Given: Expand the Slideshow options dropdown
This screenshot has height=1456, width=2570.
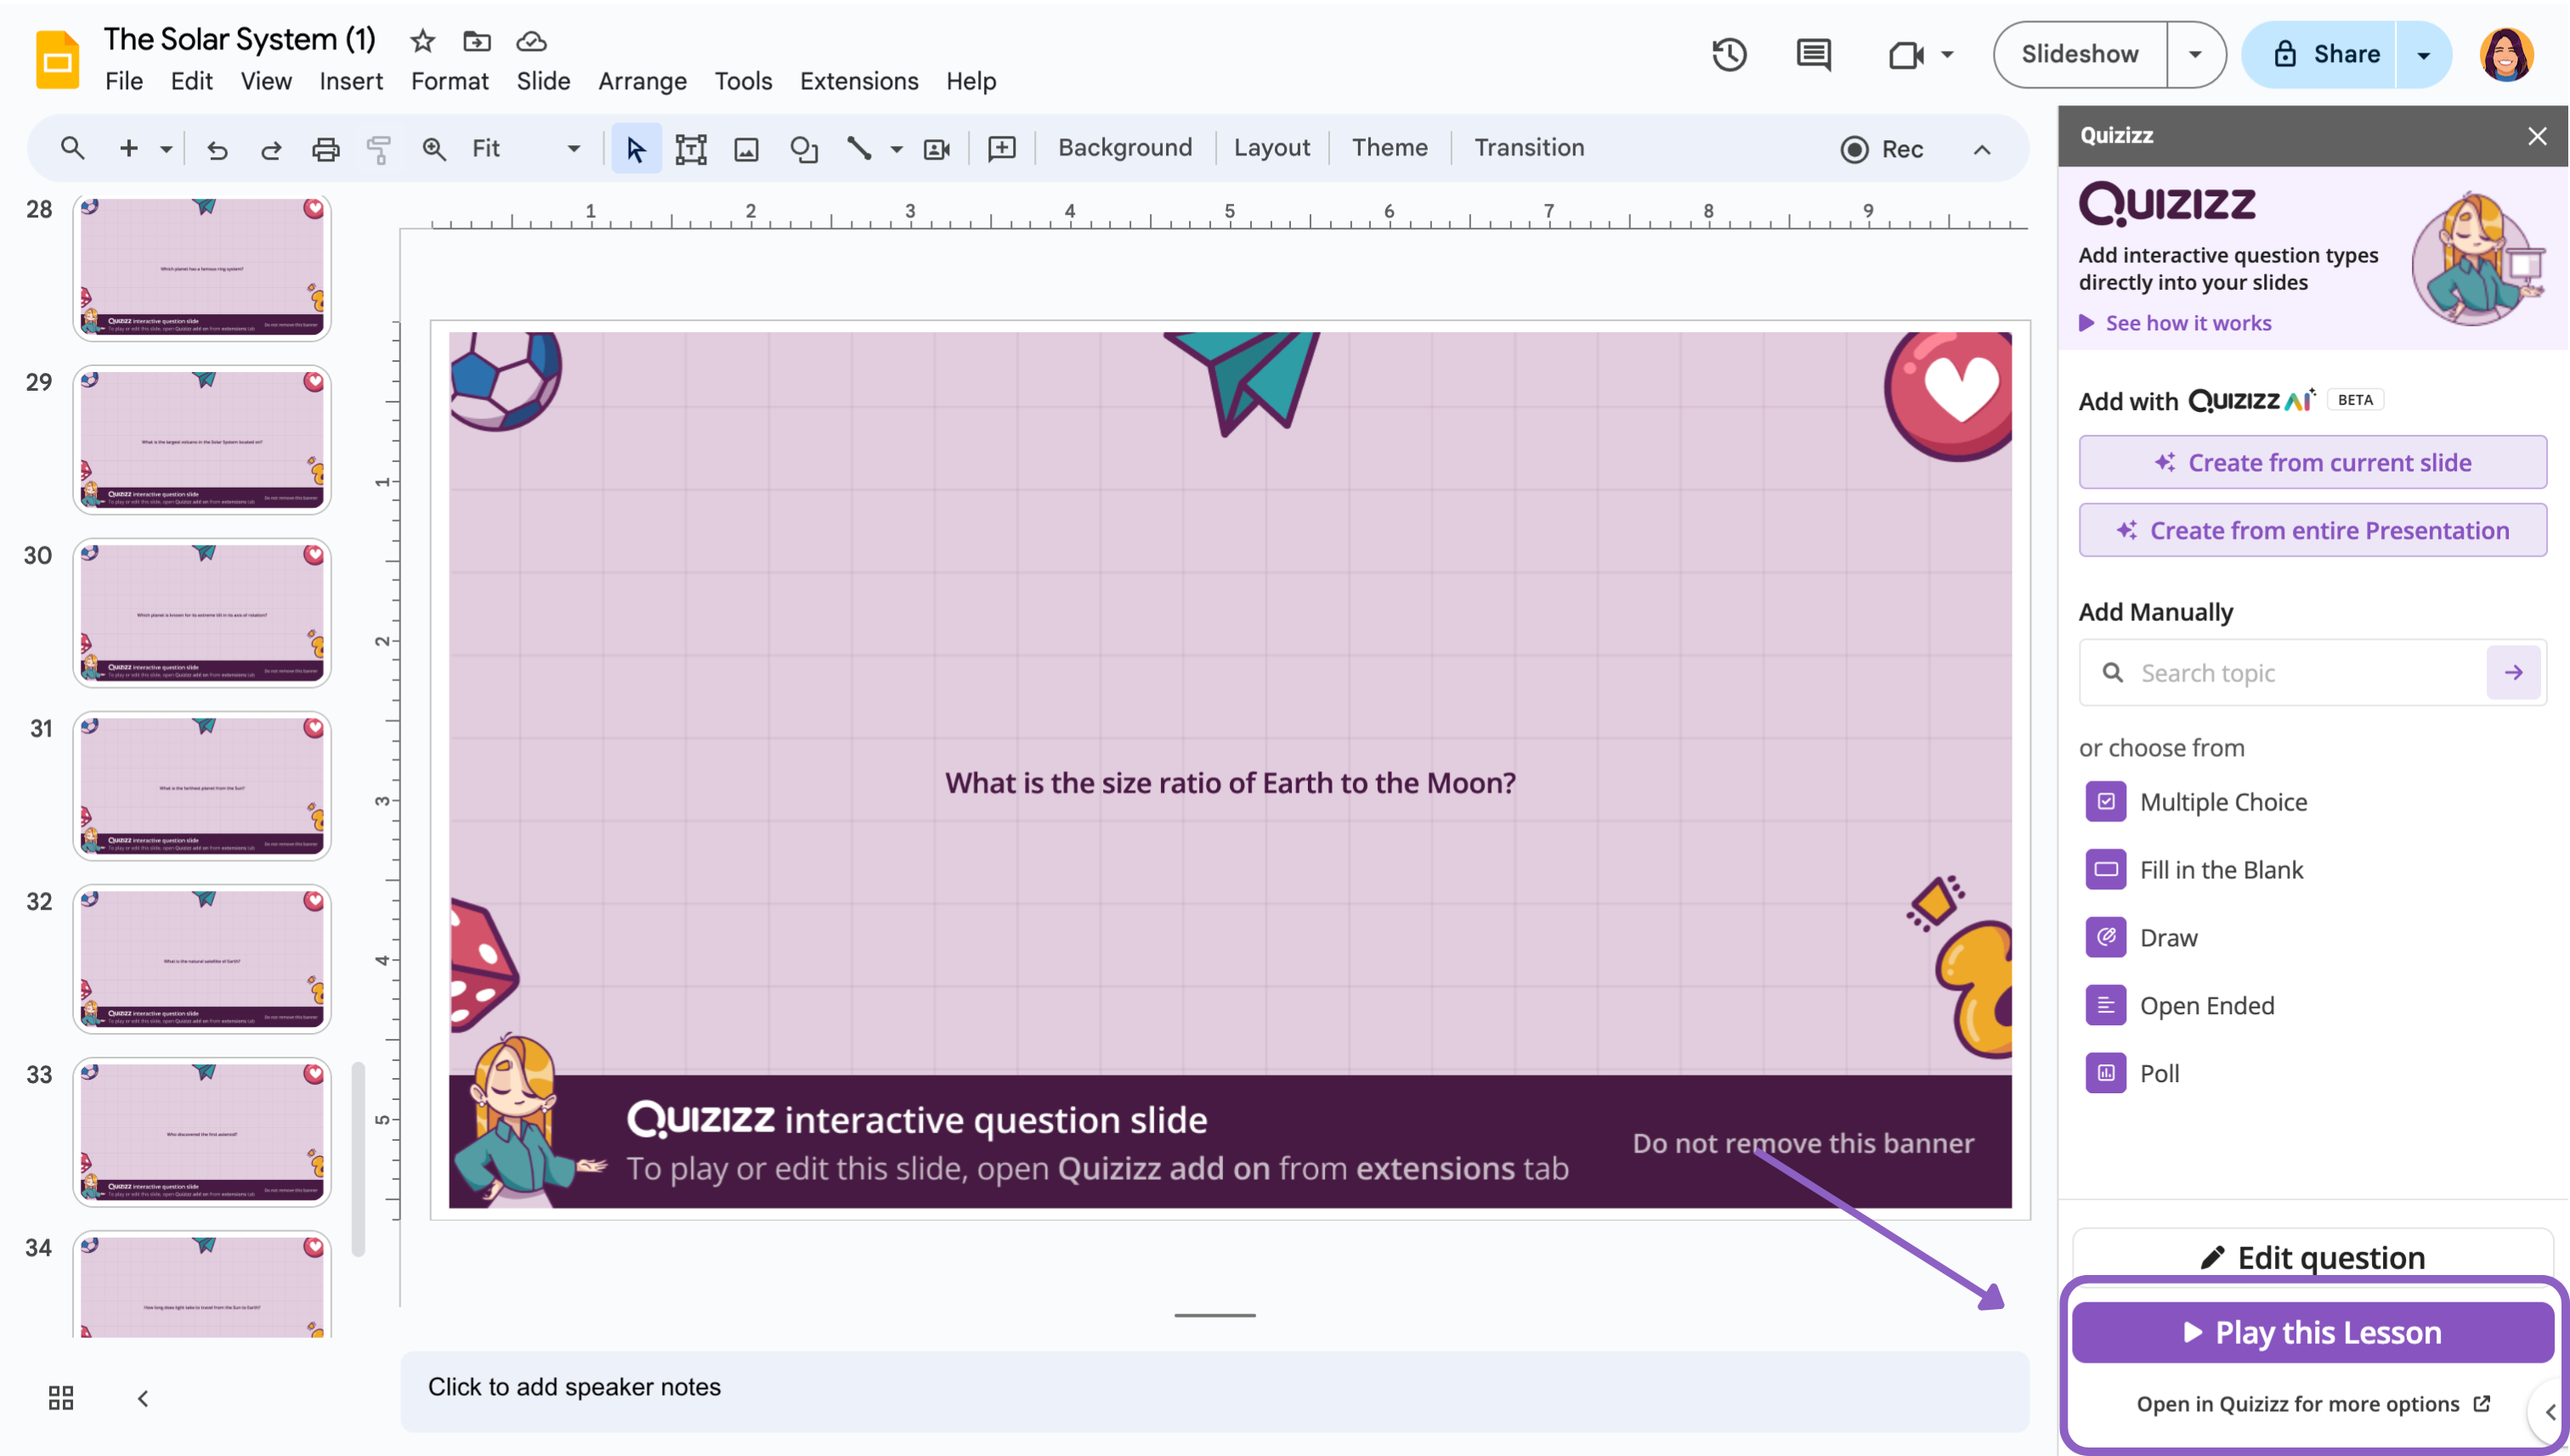Looking at the screenshot, I should tap(2195, 54).
